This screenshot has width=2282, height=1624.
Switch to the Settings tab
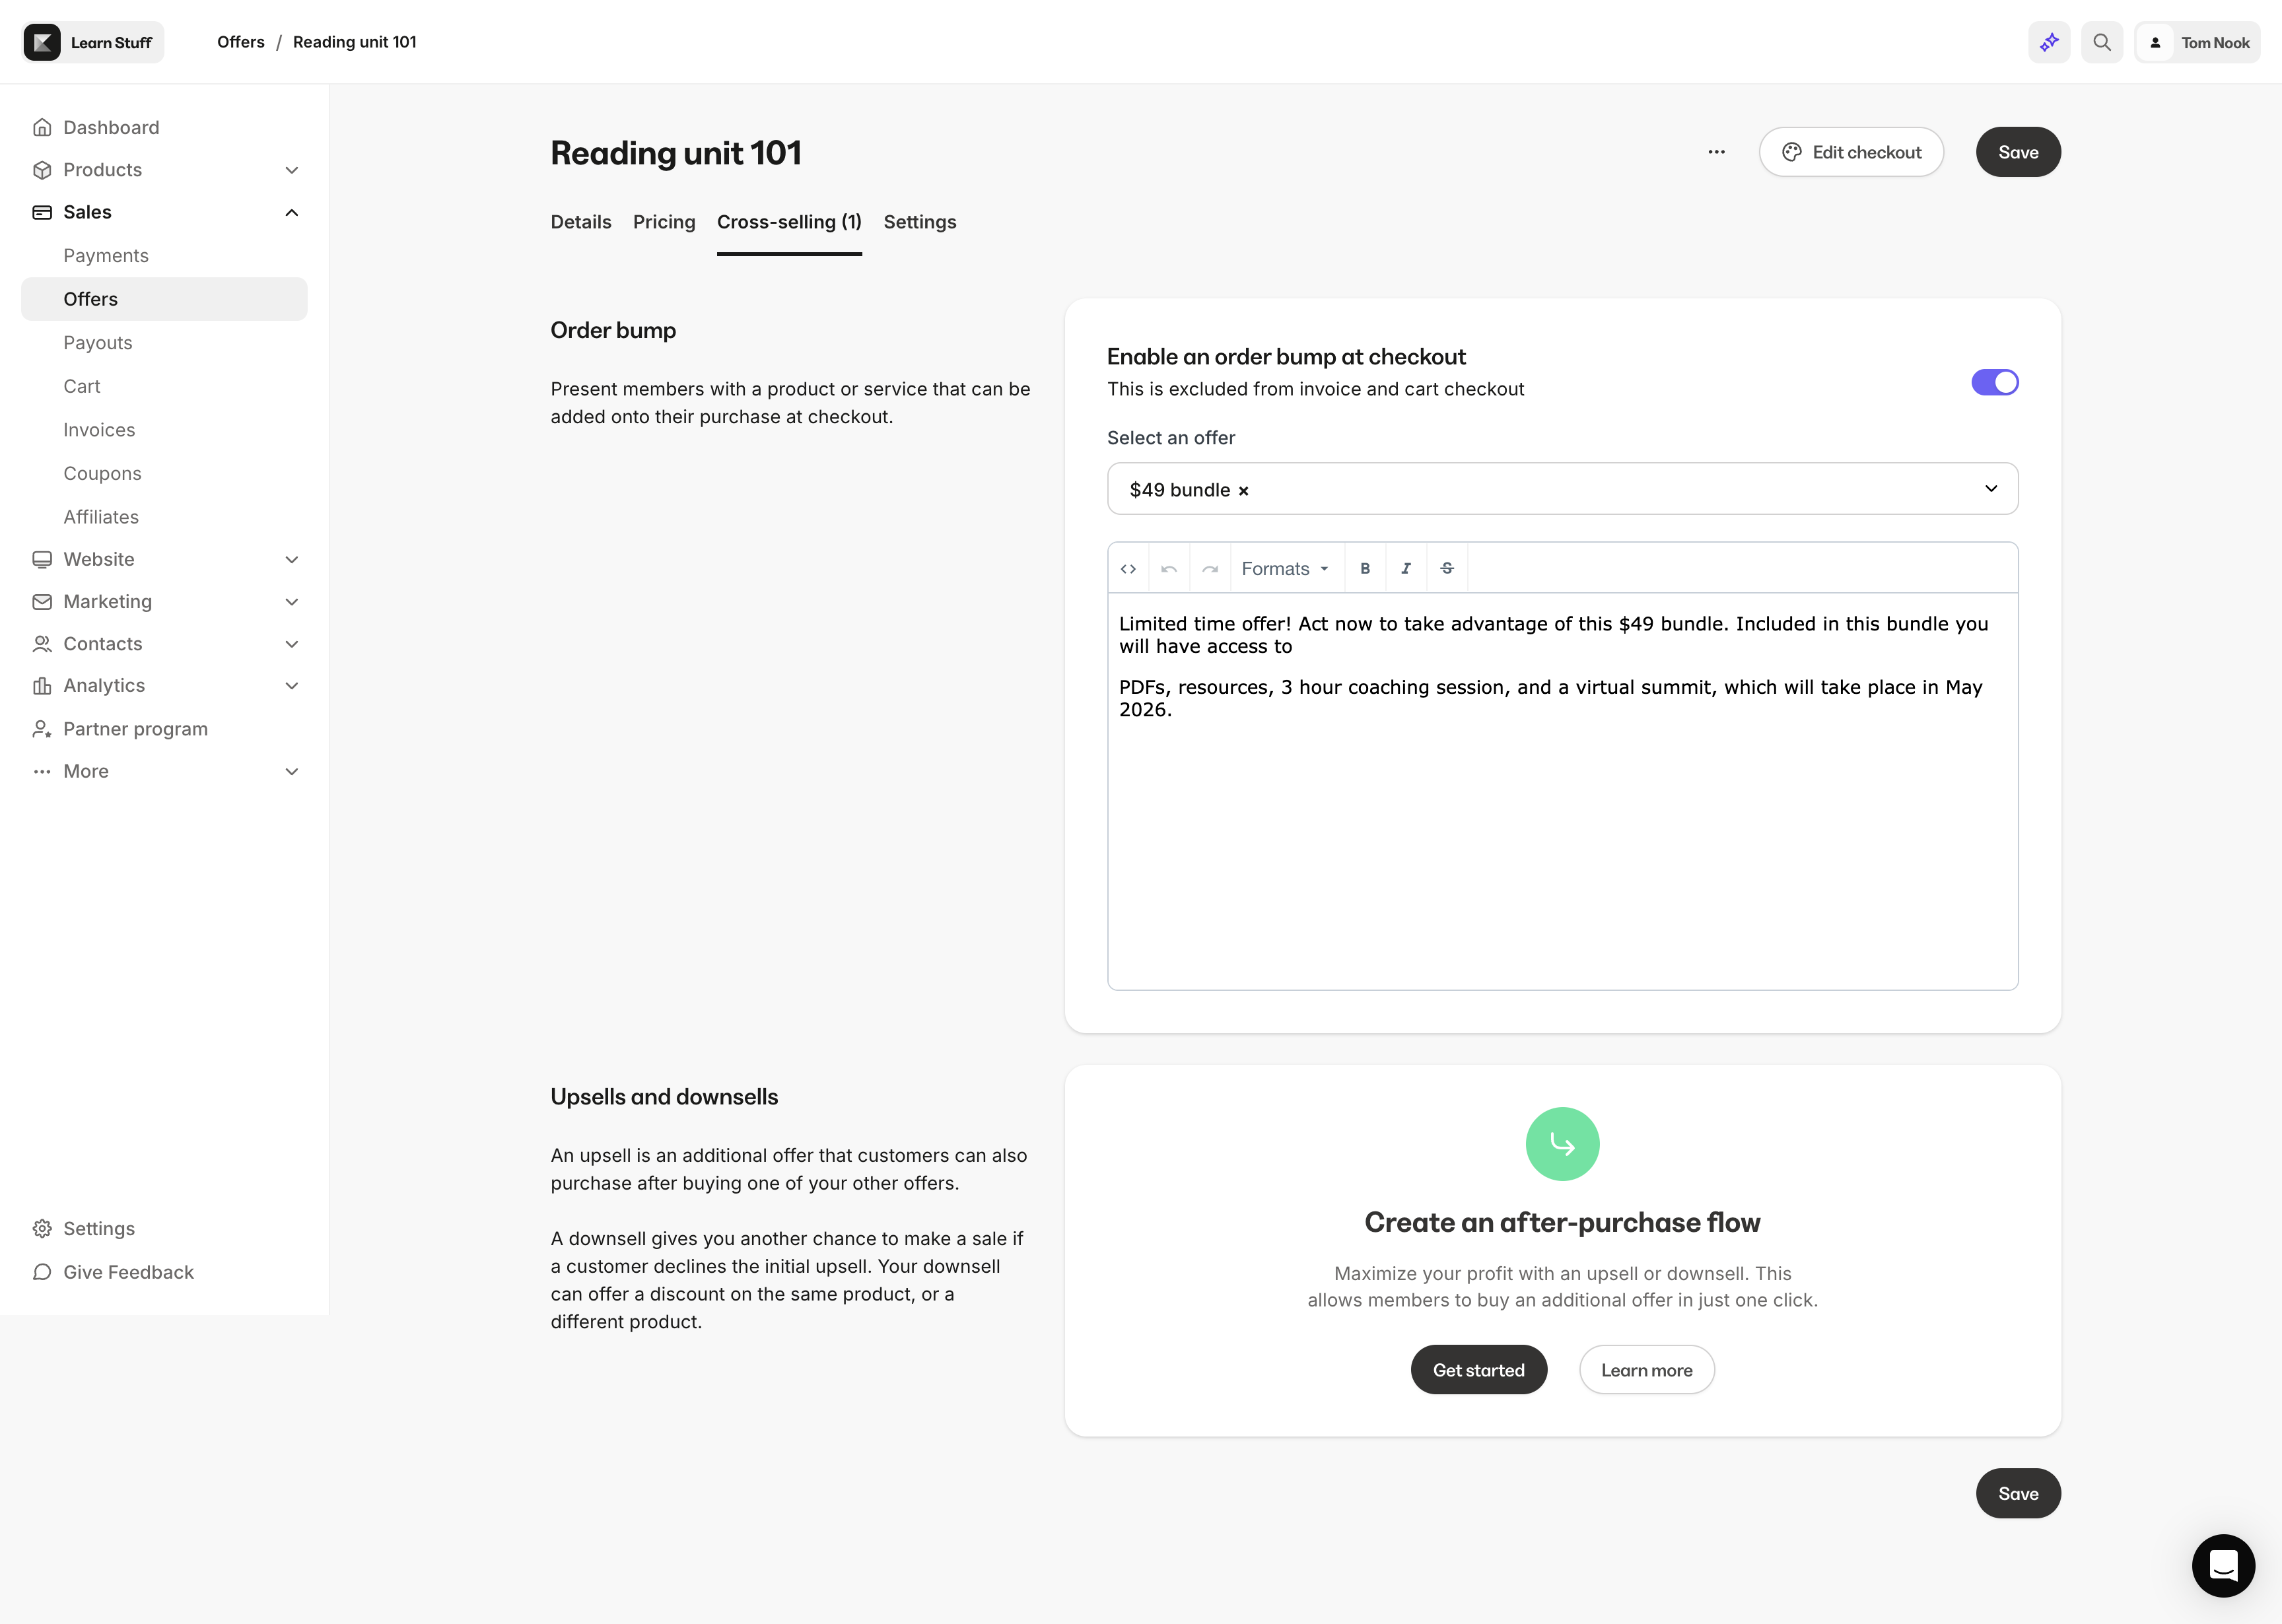tap(920, 222)
